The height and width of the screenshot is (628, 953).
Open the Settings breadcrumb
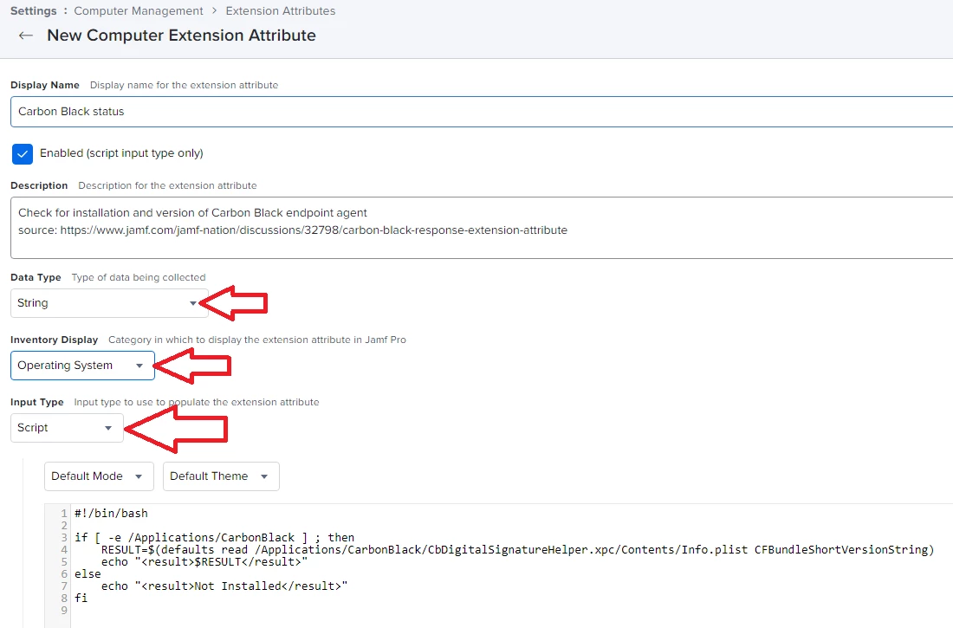tap(34, 11)
